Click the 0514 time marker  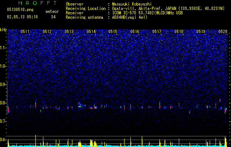pos(91,32)
